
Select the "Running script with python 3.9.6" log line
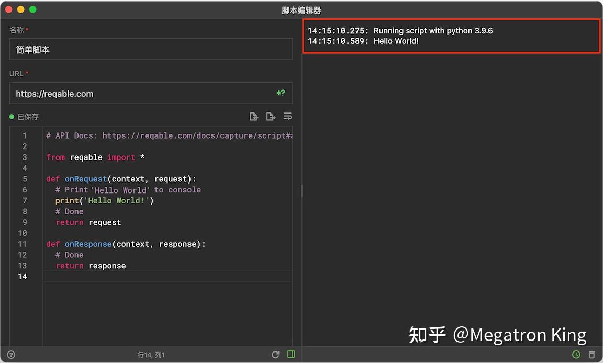coord(433,31)
